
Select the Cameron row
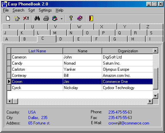(82, 57)
